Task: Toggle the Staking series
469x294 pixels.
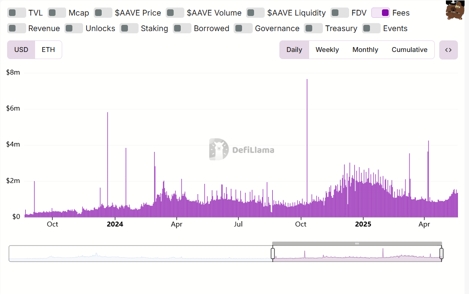Action: [129, 28]
